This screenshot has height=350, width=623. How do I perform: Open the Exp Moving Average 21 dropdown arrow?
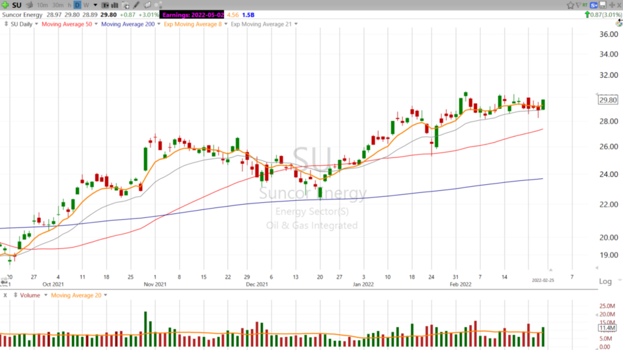(296, 24)
